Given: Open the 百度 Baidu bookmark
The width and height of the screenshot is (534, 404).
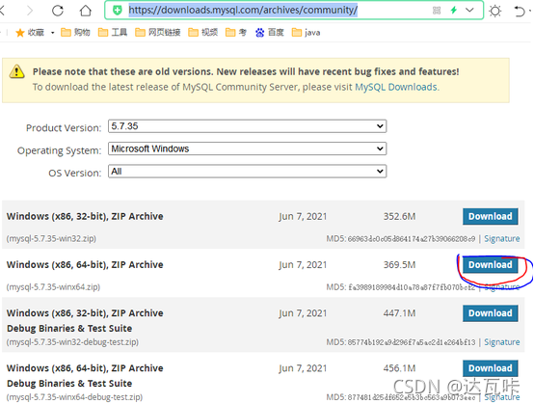Looking at the screenshot, I should pos(269,33).
